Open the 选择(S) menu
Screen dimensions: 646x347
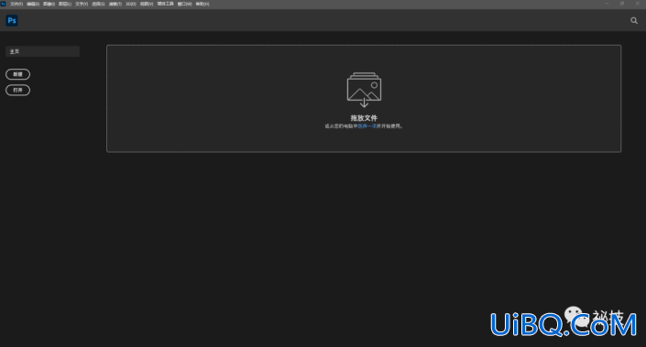(x=98, y=4)
